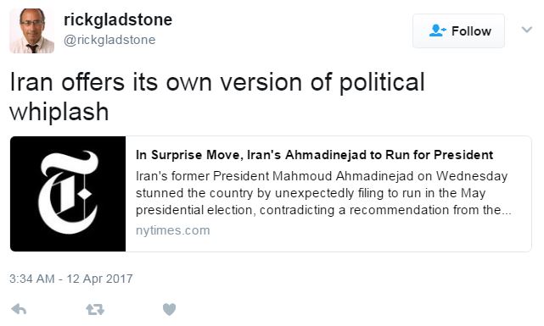The height and width of the screenshot is (326, 544).
Task: Visit the @rickgladstone handle link
Action: pyautogui.click(x=109, y=40)
